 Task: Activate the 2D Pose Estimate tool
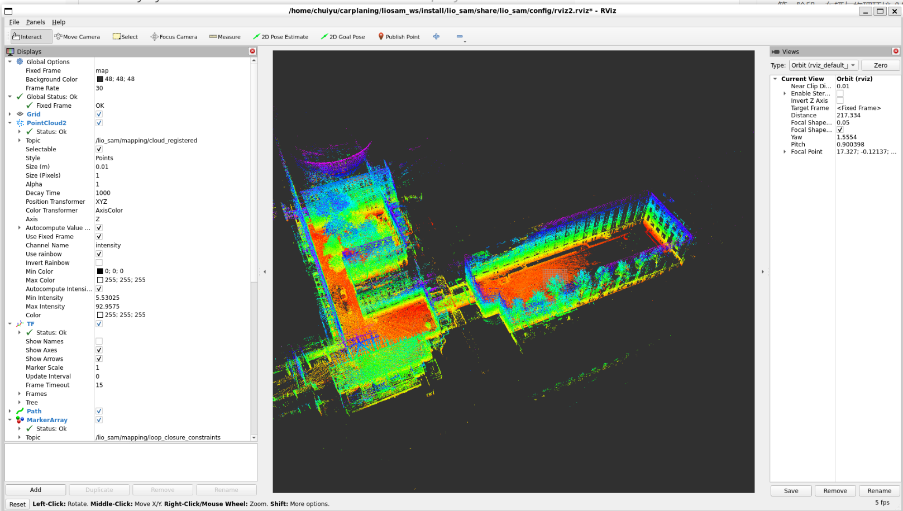280,37
